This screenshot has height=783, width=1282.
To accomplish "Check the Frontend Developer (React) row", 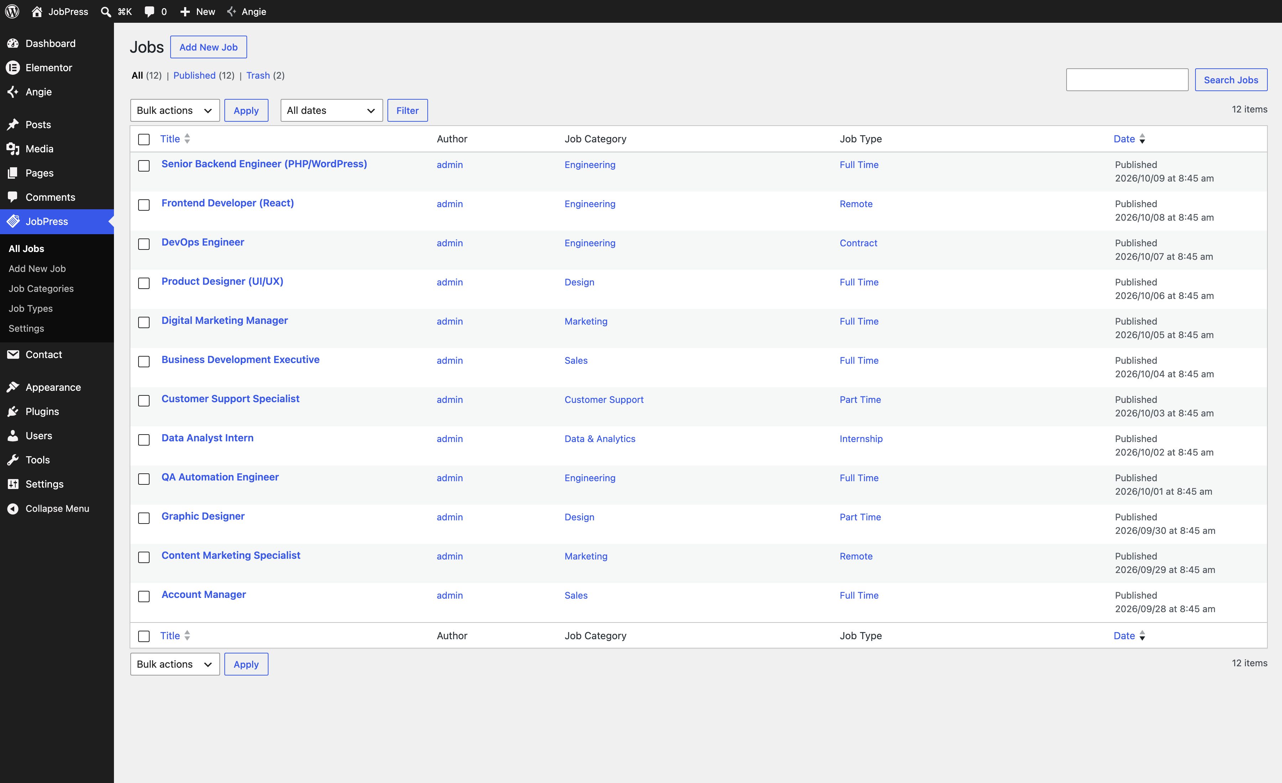I will 144,205.
